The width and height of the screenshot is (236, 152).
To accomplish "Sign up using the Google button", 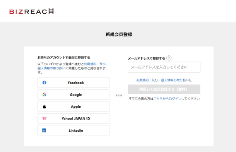I will [x=74, y=94].
